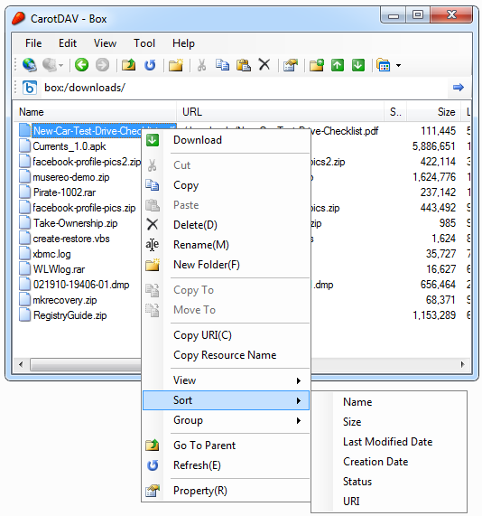Screen dimensions: 482x516
Task: Select the Currents_1.0.apk file
Action: [69, 146]
